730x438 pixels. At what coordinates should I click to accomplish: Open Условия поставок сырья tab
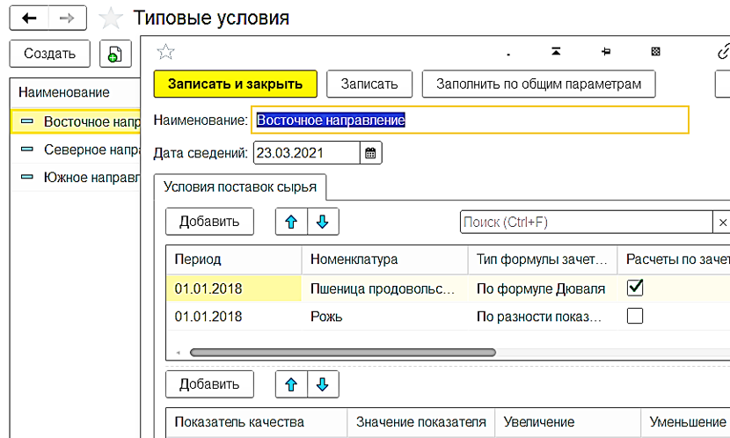pos(240,187)
